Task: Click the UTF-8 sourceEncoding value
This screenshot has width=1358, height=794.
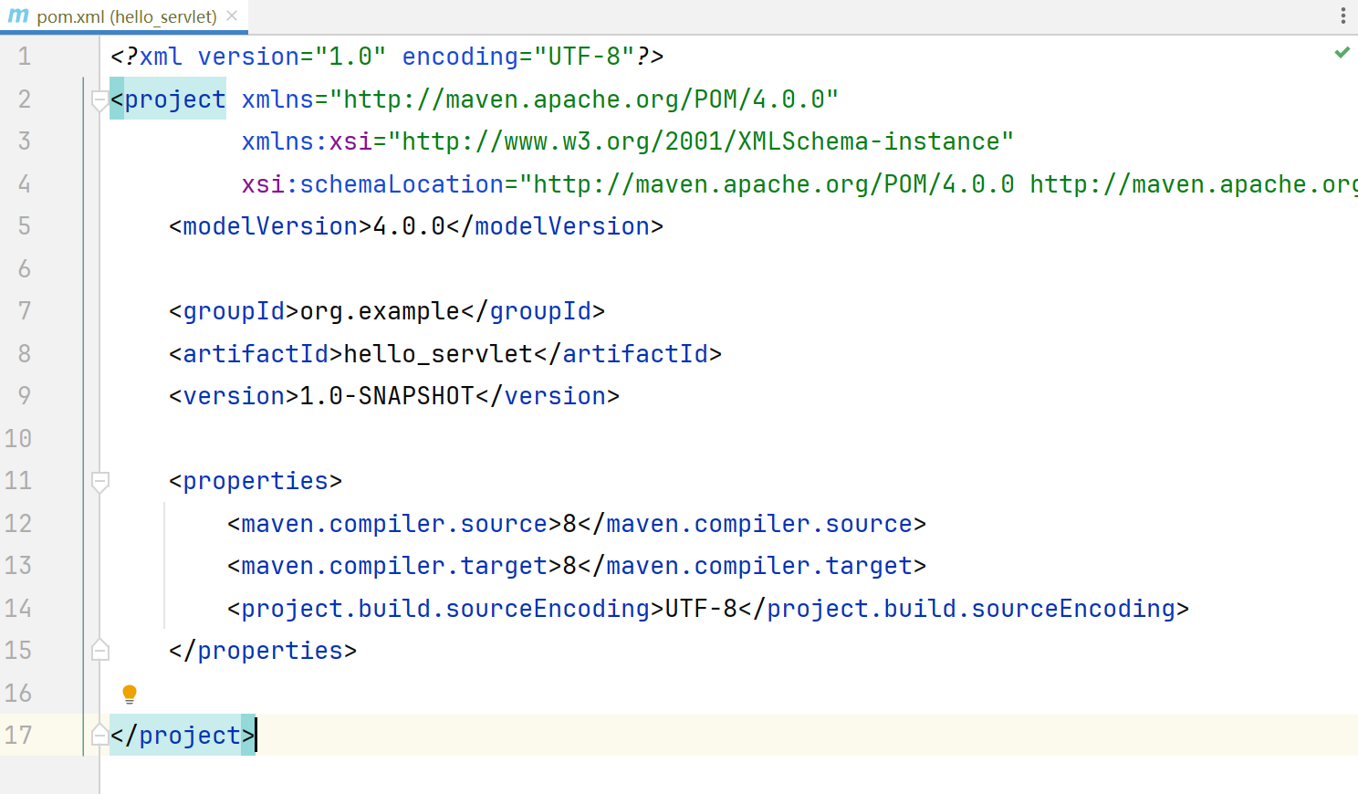Action: click(x=701, y=609)
